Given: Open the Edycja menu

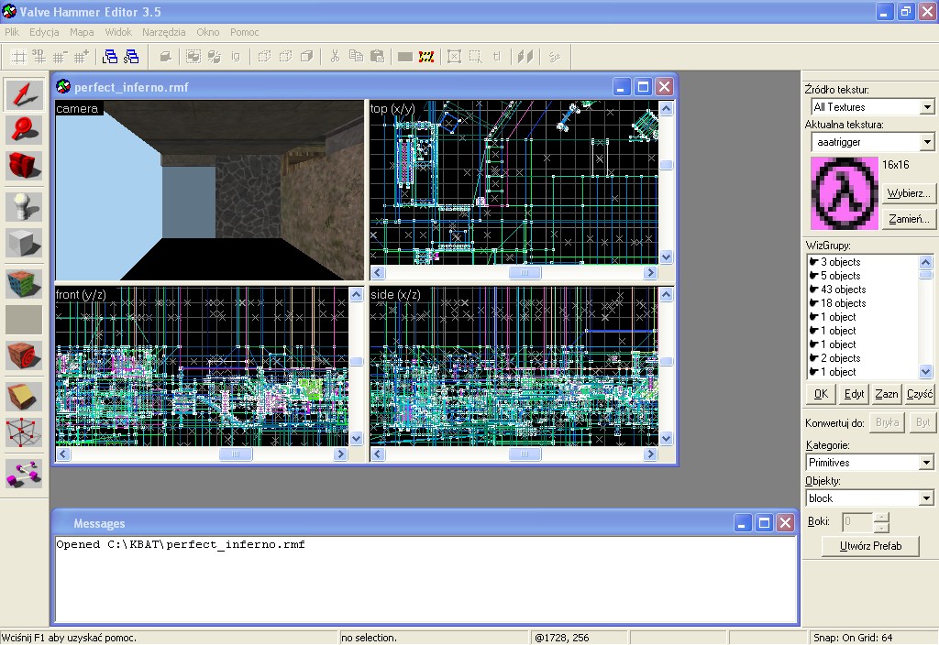Looking at the screenshot, I should pyautogui.click(x=44, y=32).
